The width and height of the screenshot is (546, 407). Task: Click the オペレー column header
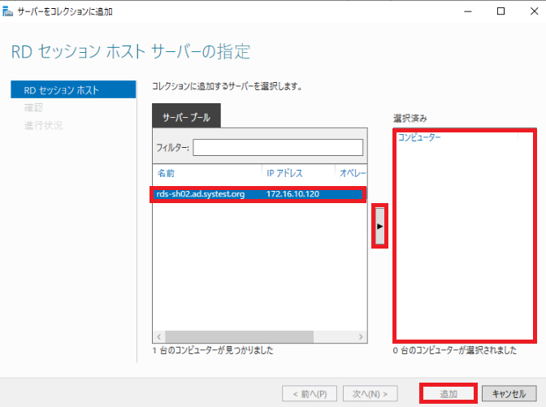[x=352, y=173]
